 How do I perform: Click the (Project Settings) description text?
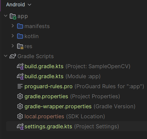click(x=96, y=127)
